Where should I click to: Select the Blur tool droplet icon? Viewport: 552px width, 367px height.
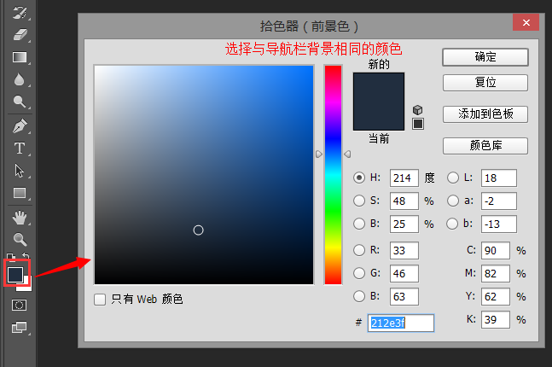(x=20, y=80)
